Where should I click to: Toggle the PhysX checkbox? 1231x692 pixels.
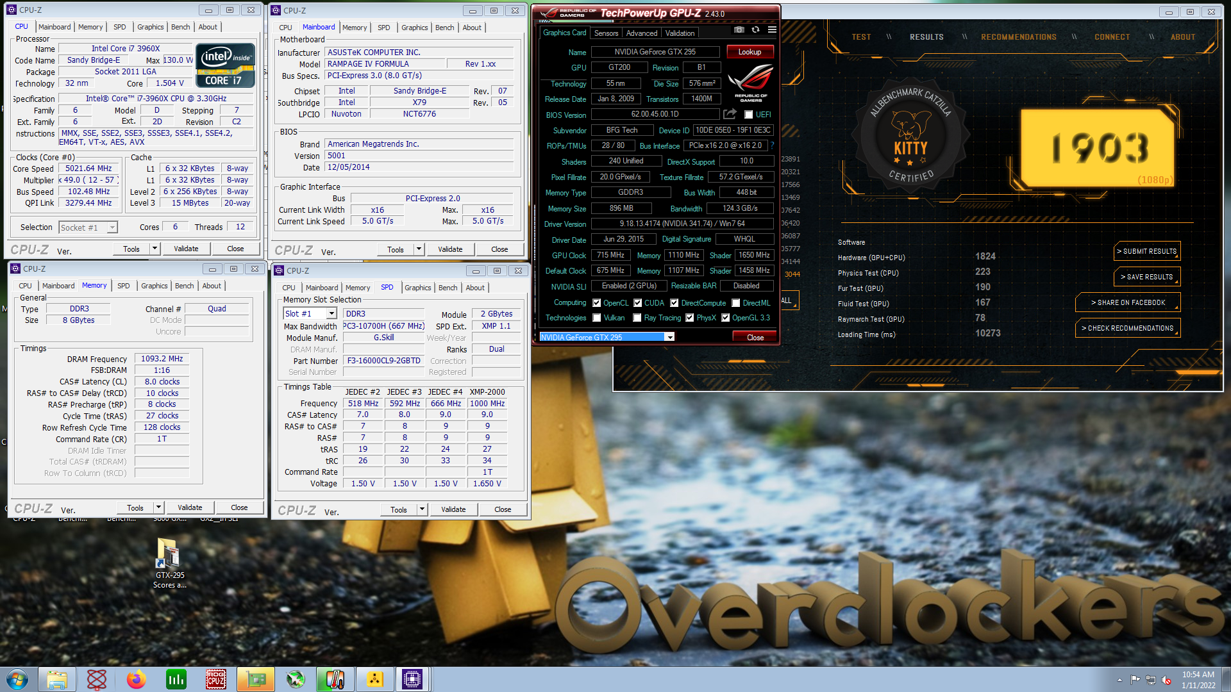pyautogui.click(x=690, y=318)
